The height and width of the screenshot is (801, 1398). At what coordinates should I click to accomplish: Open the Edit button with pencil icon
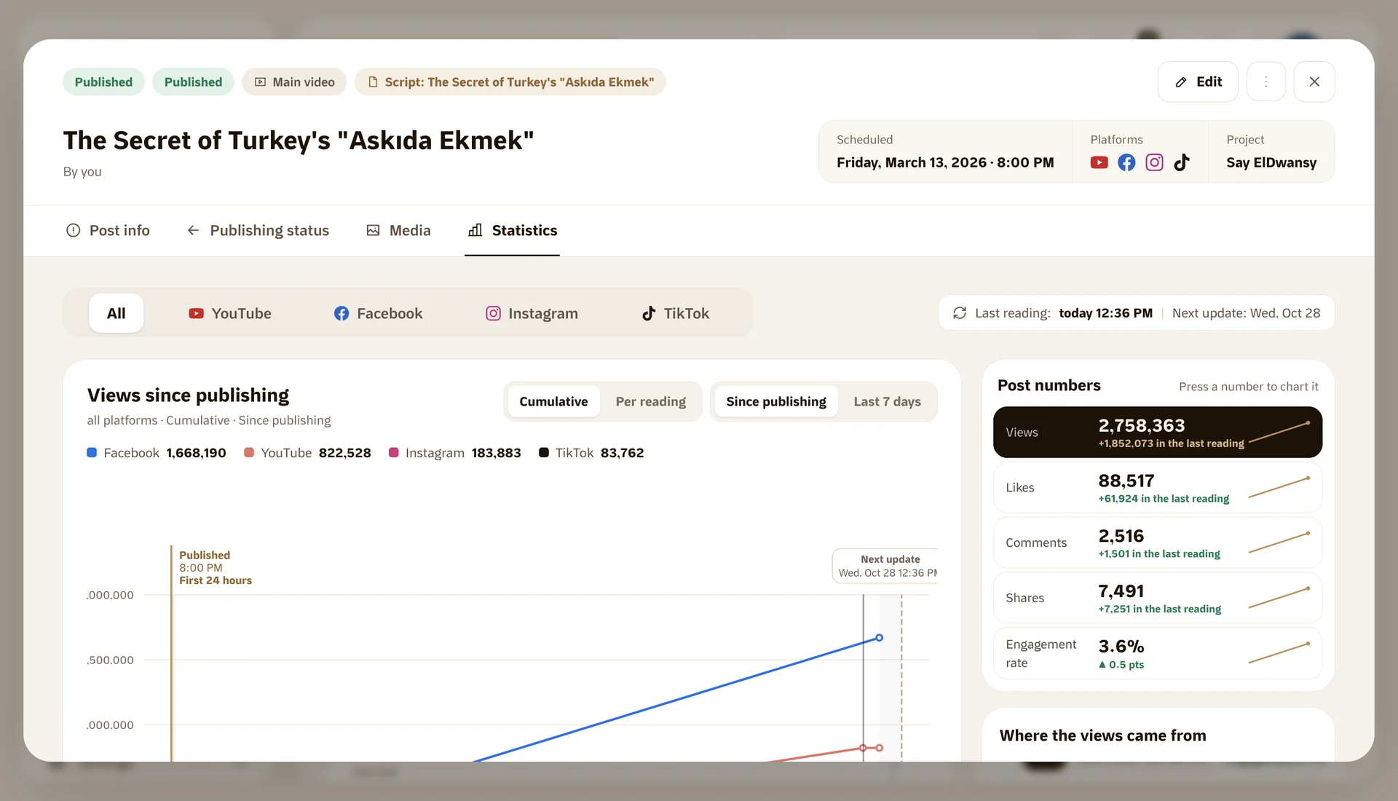tap(1198, 82)
